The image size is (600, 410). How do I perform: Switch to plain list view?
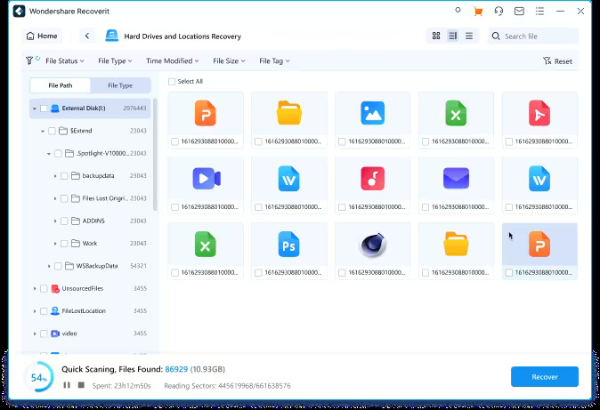[x=469, y=36]
